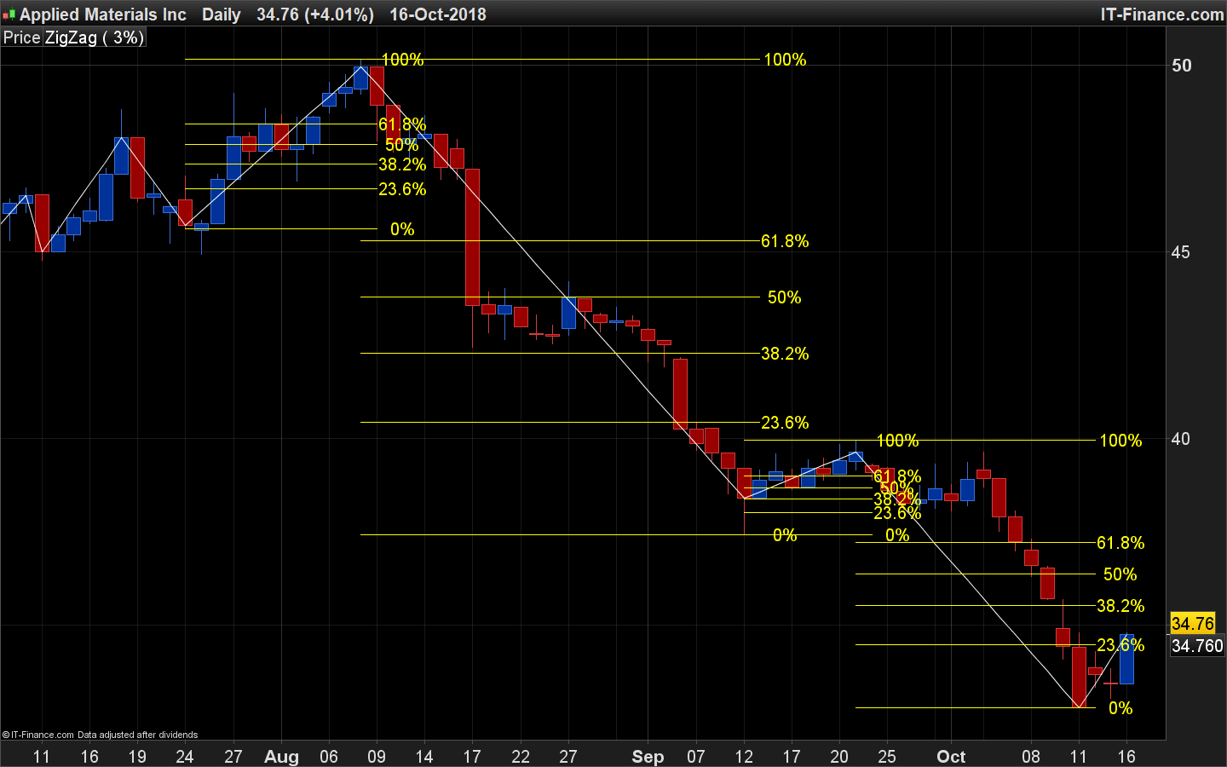
Task: Click the 45 value on price axis
Action: 1181,252
